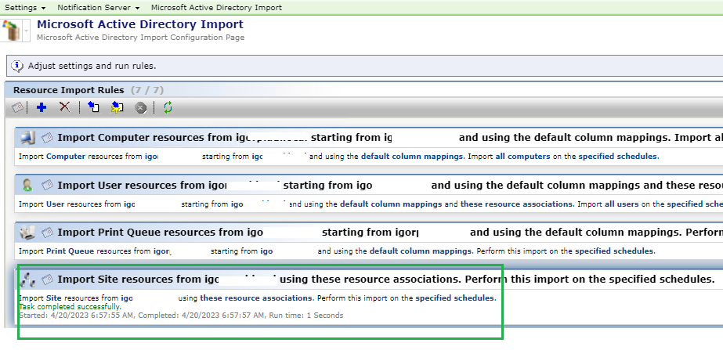Click the Resource Import Rules heading

[69, 90]
